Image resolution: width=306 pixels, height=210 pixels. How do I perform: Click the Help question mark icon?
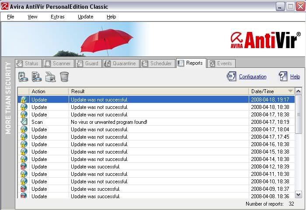coord(283,77)
